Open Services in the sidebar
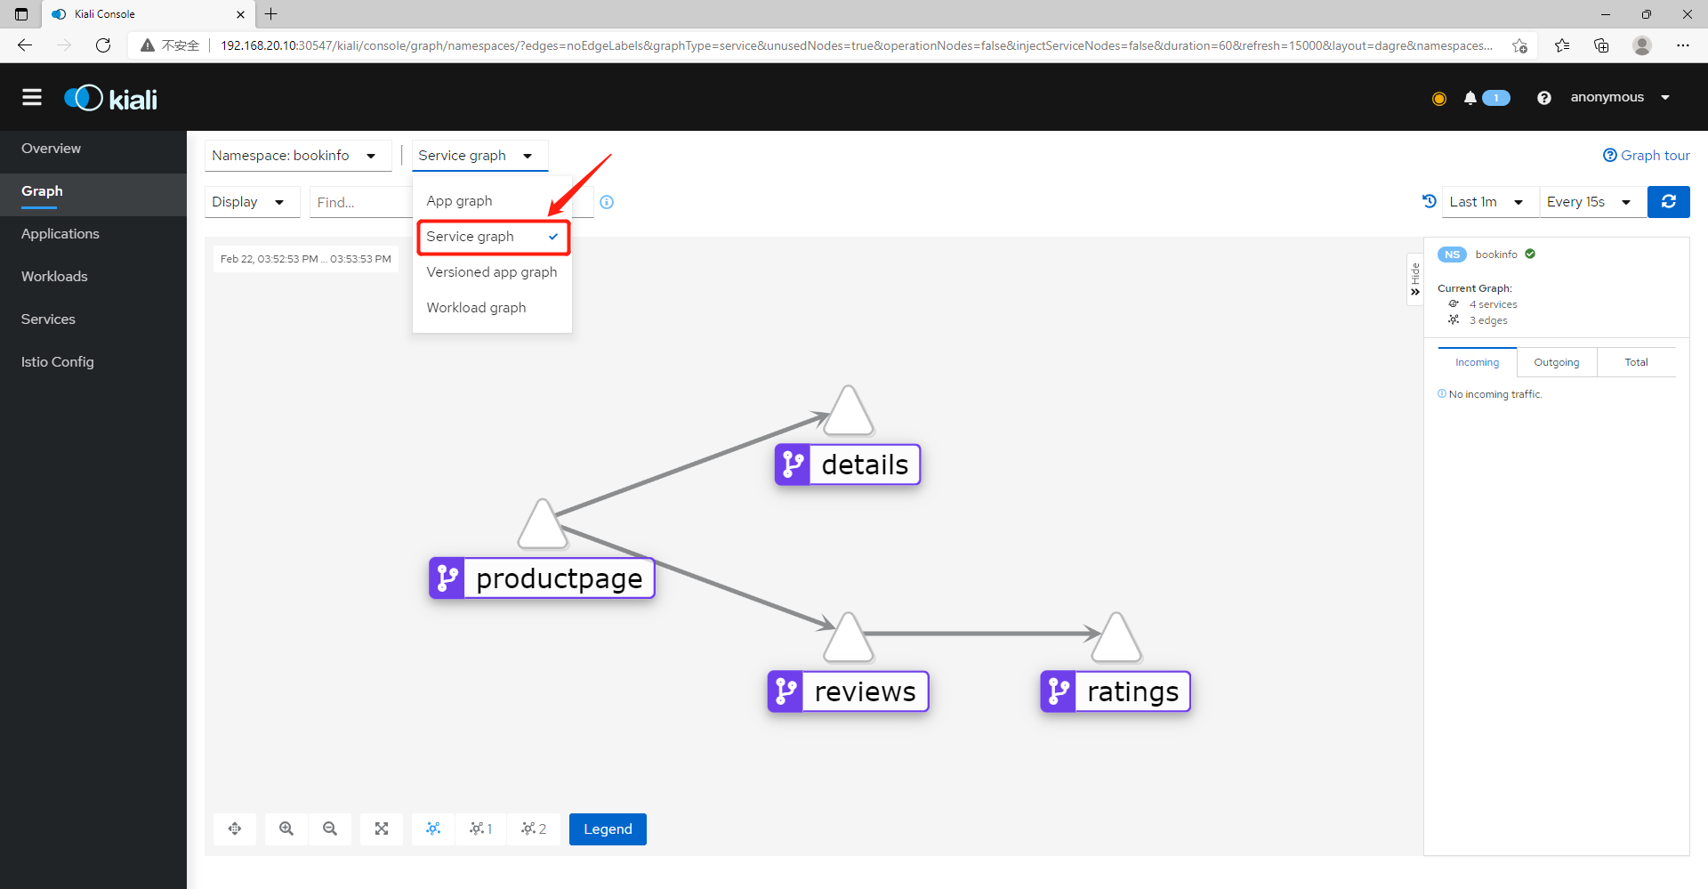1708x889 pixels. coord(93,319)
